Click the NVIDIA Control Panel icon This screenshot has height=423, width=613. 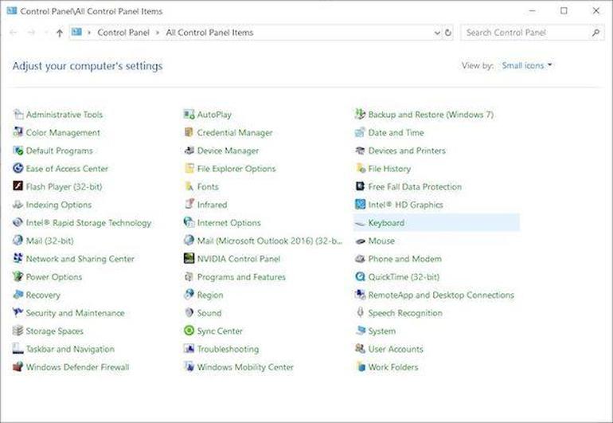coord(189,258)
